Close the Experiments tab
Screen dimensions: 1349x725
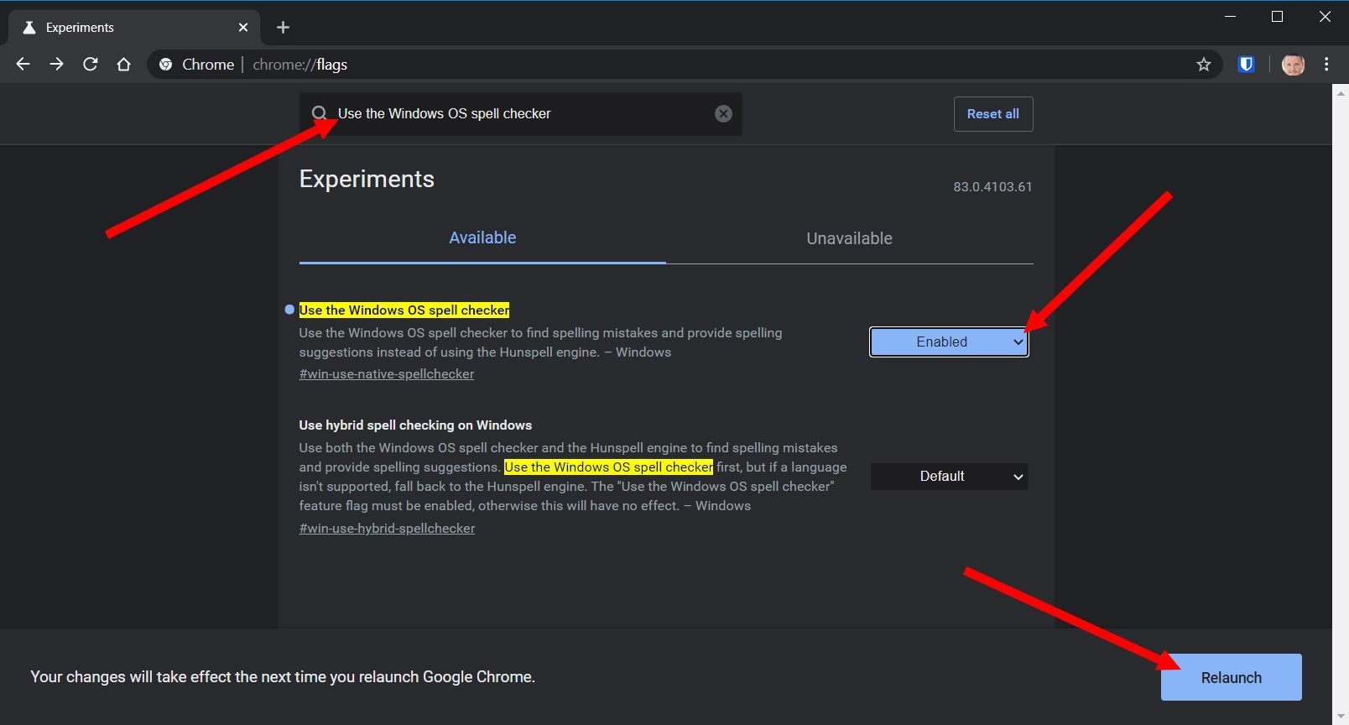point(243,27)
